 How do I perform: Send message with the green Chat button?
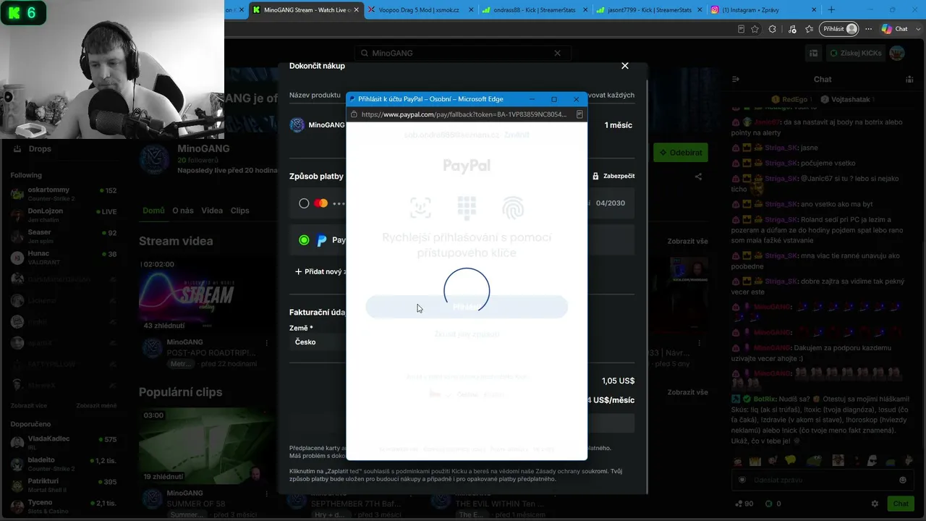(x=901, y=504)
